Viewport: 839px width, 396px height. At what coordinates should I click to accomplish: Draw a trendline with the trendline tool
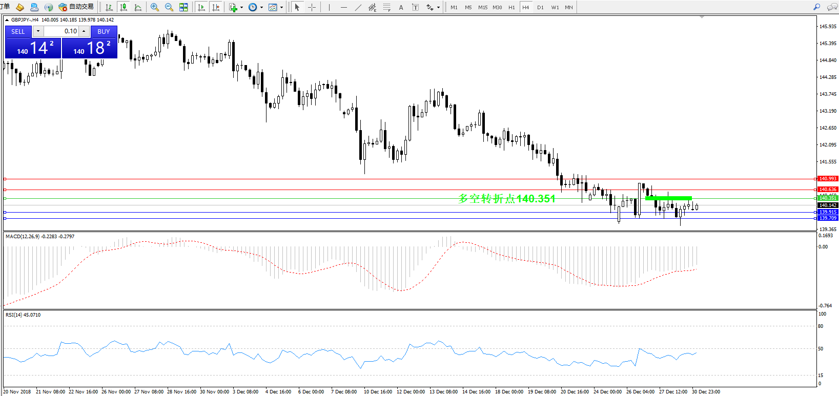point(358,7)
